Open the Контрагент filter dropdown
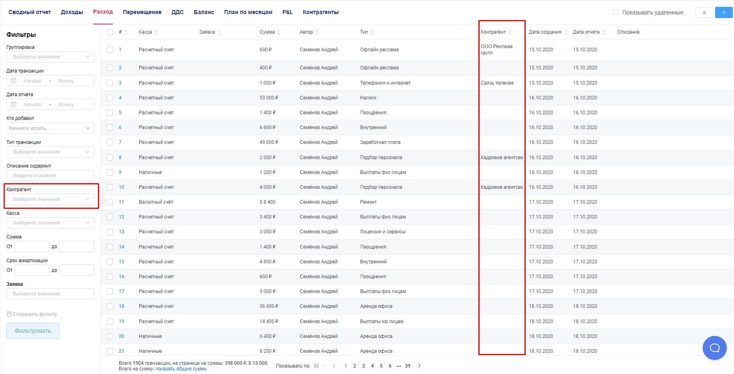 point(50,199)
